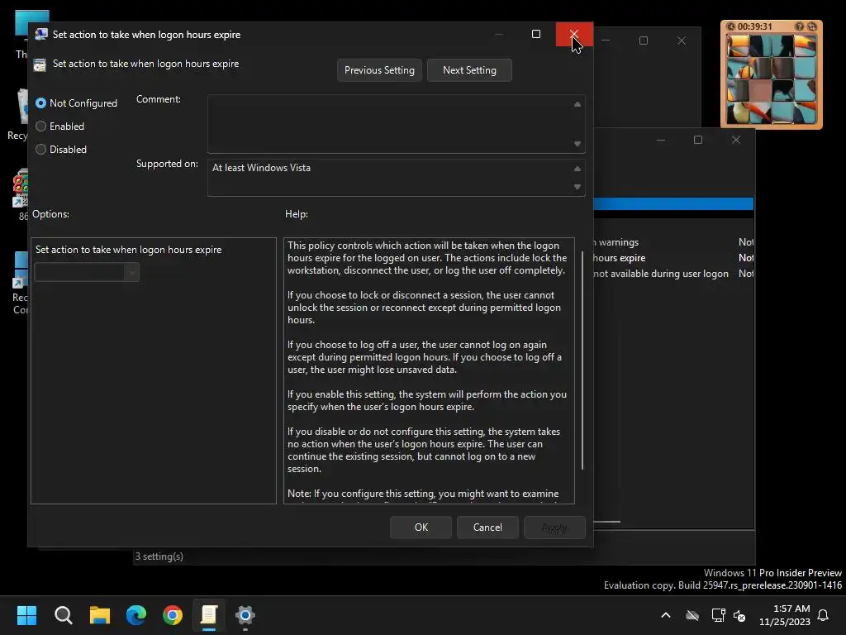This screenshot has height=635, width=846.
Task: Go to Previous Setting
Action: tap(379, 70)
